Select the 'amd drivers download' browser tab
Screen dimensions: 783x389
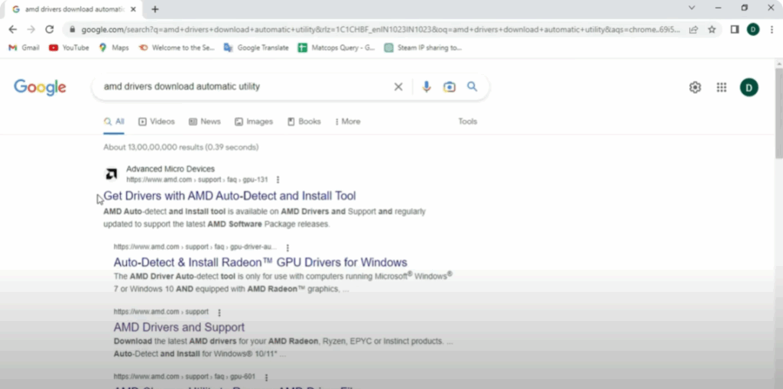(75, 9)
